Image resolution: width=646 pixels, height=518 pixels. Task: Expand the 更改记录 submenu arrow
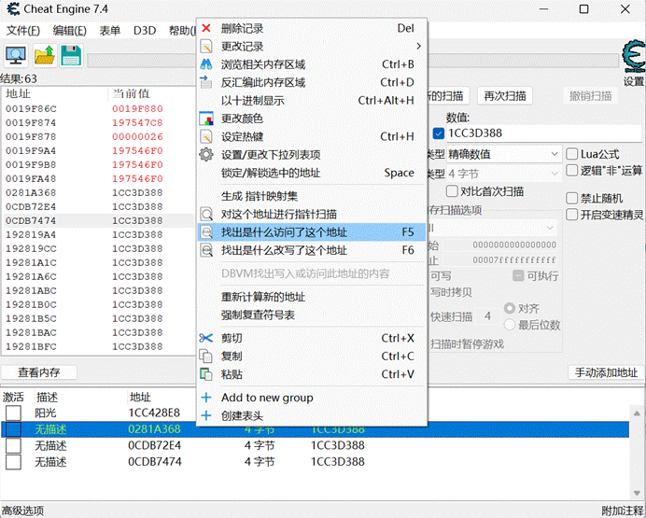(418, 46)
